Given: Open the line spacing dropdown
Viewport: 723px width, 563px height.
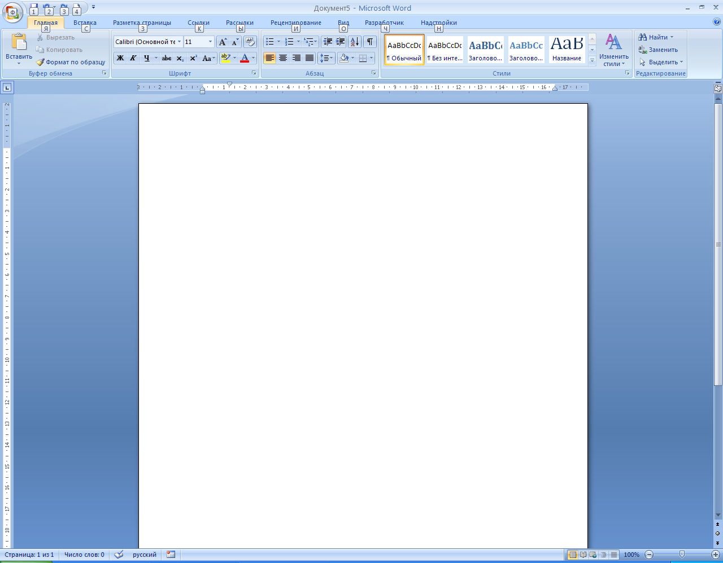Looking at the screenshot, I should pyautogui.click(x=326, y=58).
